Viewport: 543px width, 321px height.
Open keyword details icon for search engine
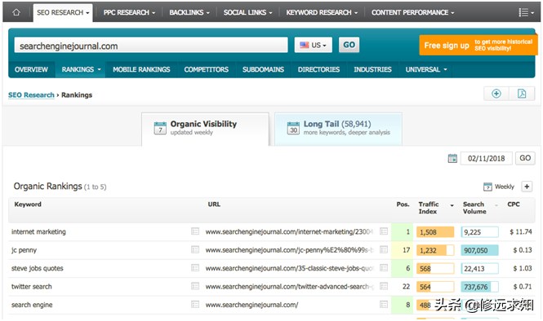pos(195,305)
